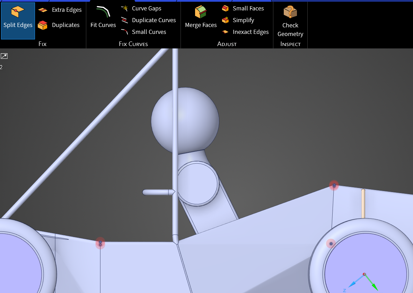Select the split-edge marker on the right wheel rim

[331, 244]
